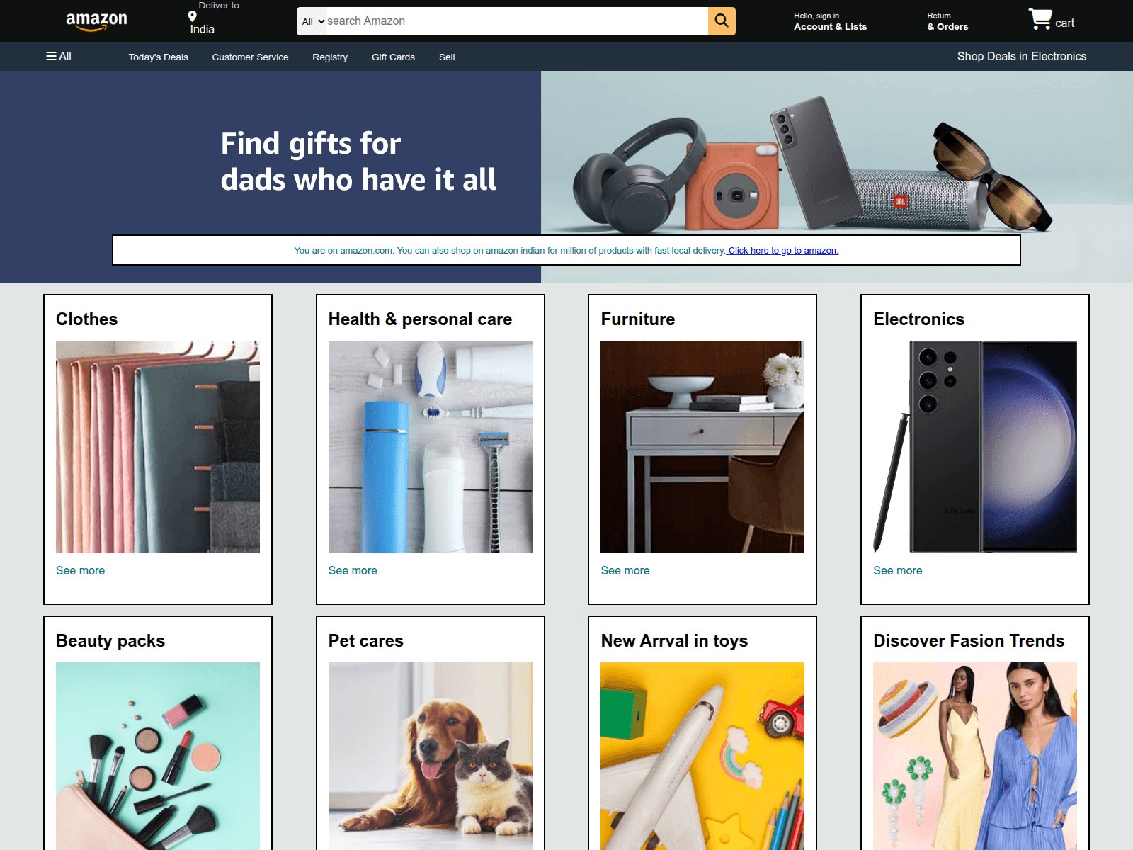Select Gift Cards in navigation

tap(393, 57)
